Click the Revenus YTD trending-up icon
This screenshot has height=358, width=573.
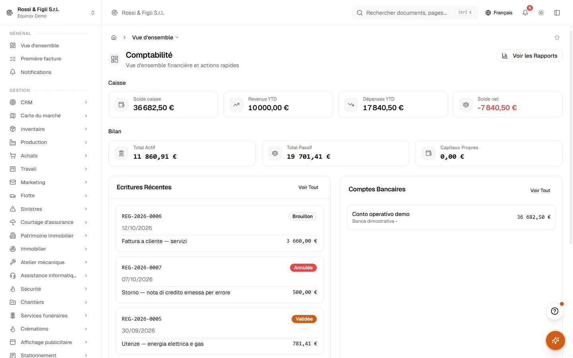(x=236, y=105)
